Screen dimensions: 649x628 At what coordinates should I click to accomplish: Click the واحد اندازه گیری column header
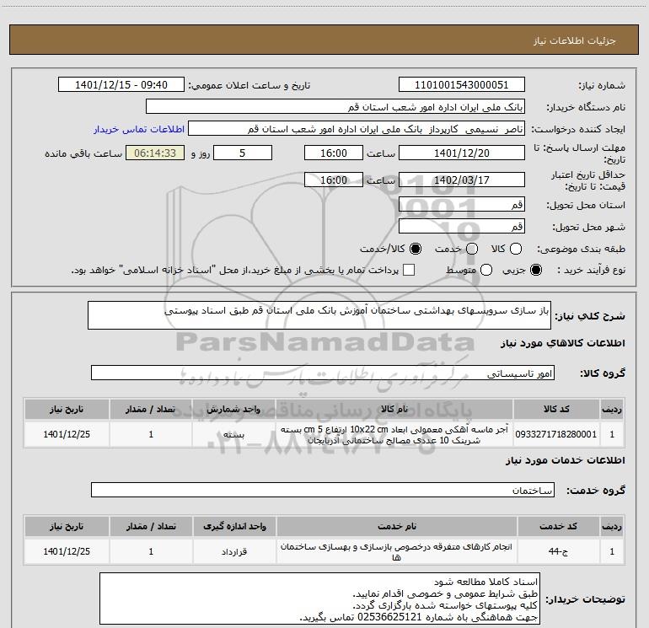[x=234, y=526]
